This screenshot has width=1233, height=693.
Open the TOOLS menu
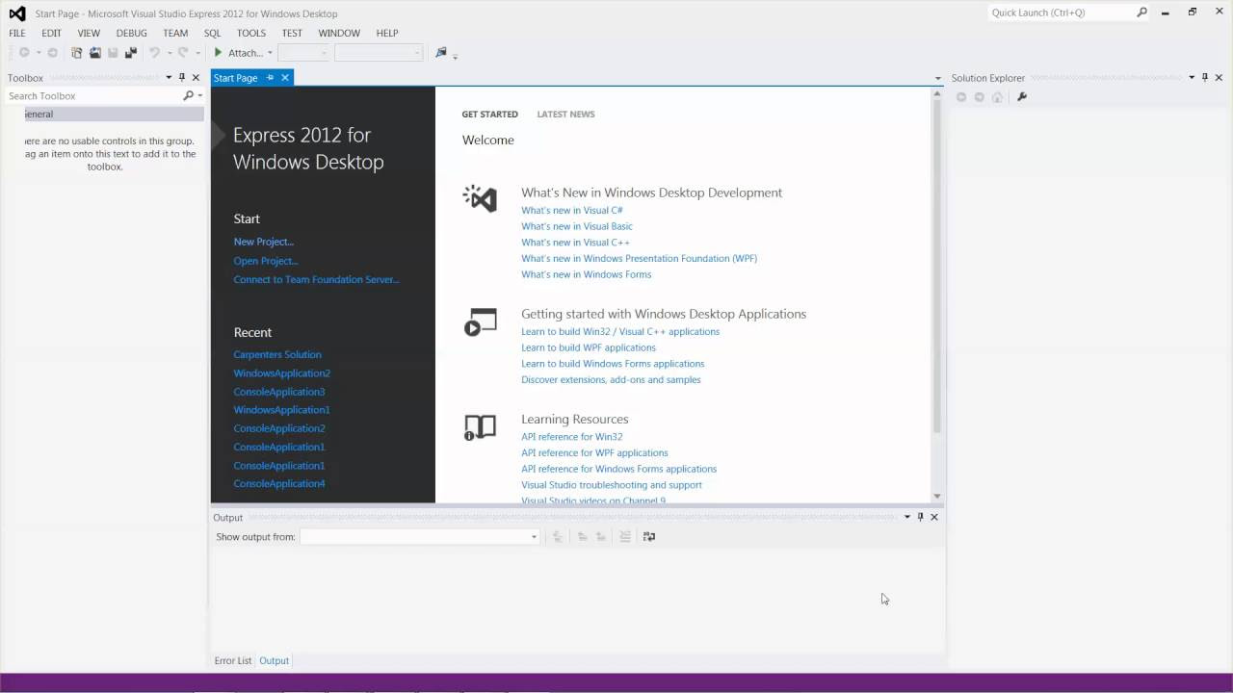tap(251, 33)
